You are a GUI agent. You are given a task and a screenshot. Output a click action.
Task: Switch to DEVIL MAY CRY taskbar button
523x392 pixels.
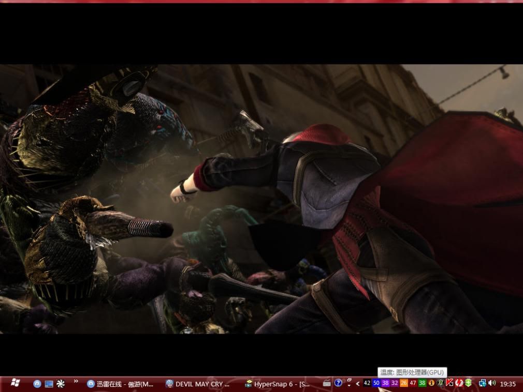[x=198, y=384]
